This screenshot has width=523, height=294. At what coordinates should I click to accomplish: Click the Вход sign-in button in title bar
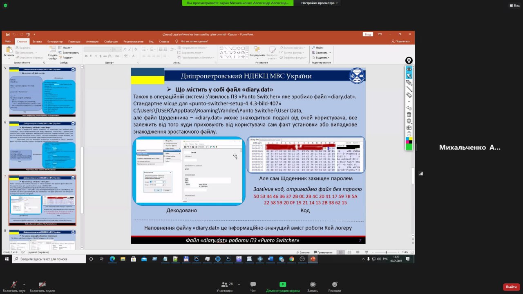coord(368,34)
